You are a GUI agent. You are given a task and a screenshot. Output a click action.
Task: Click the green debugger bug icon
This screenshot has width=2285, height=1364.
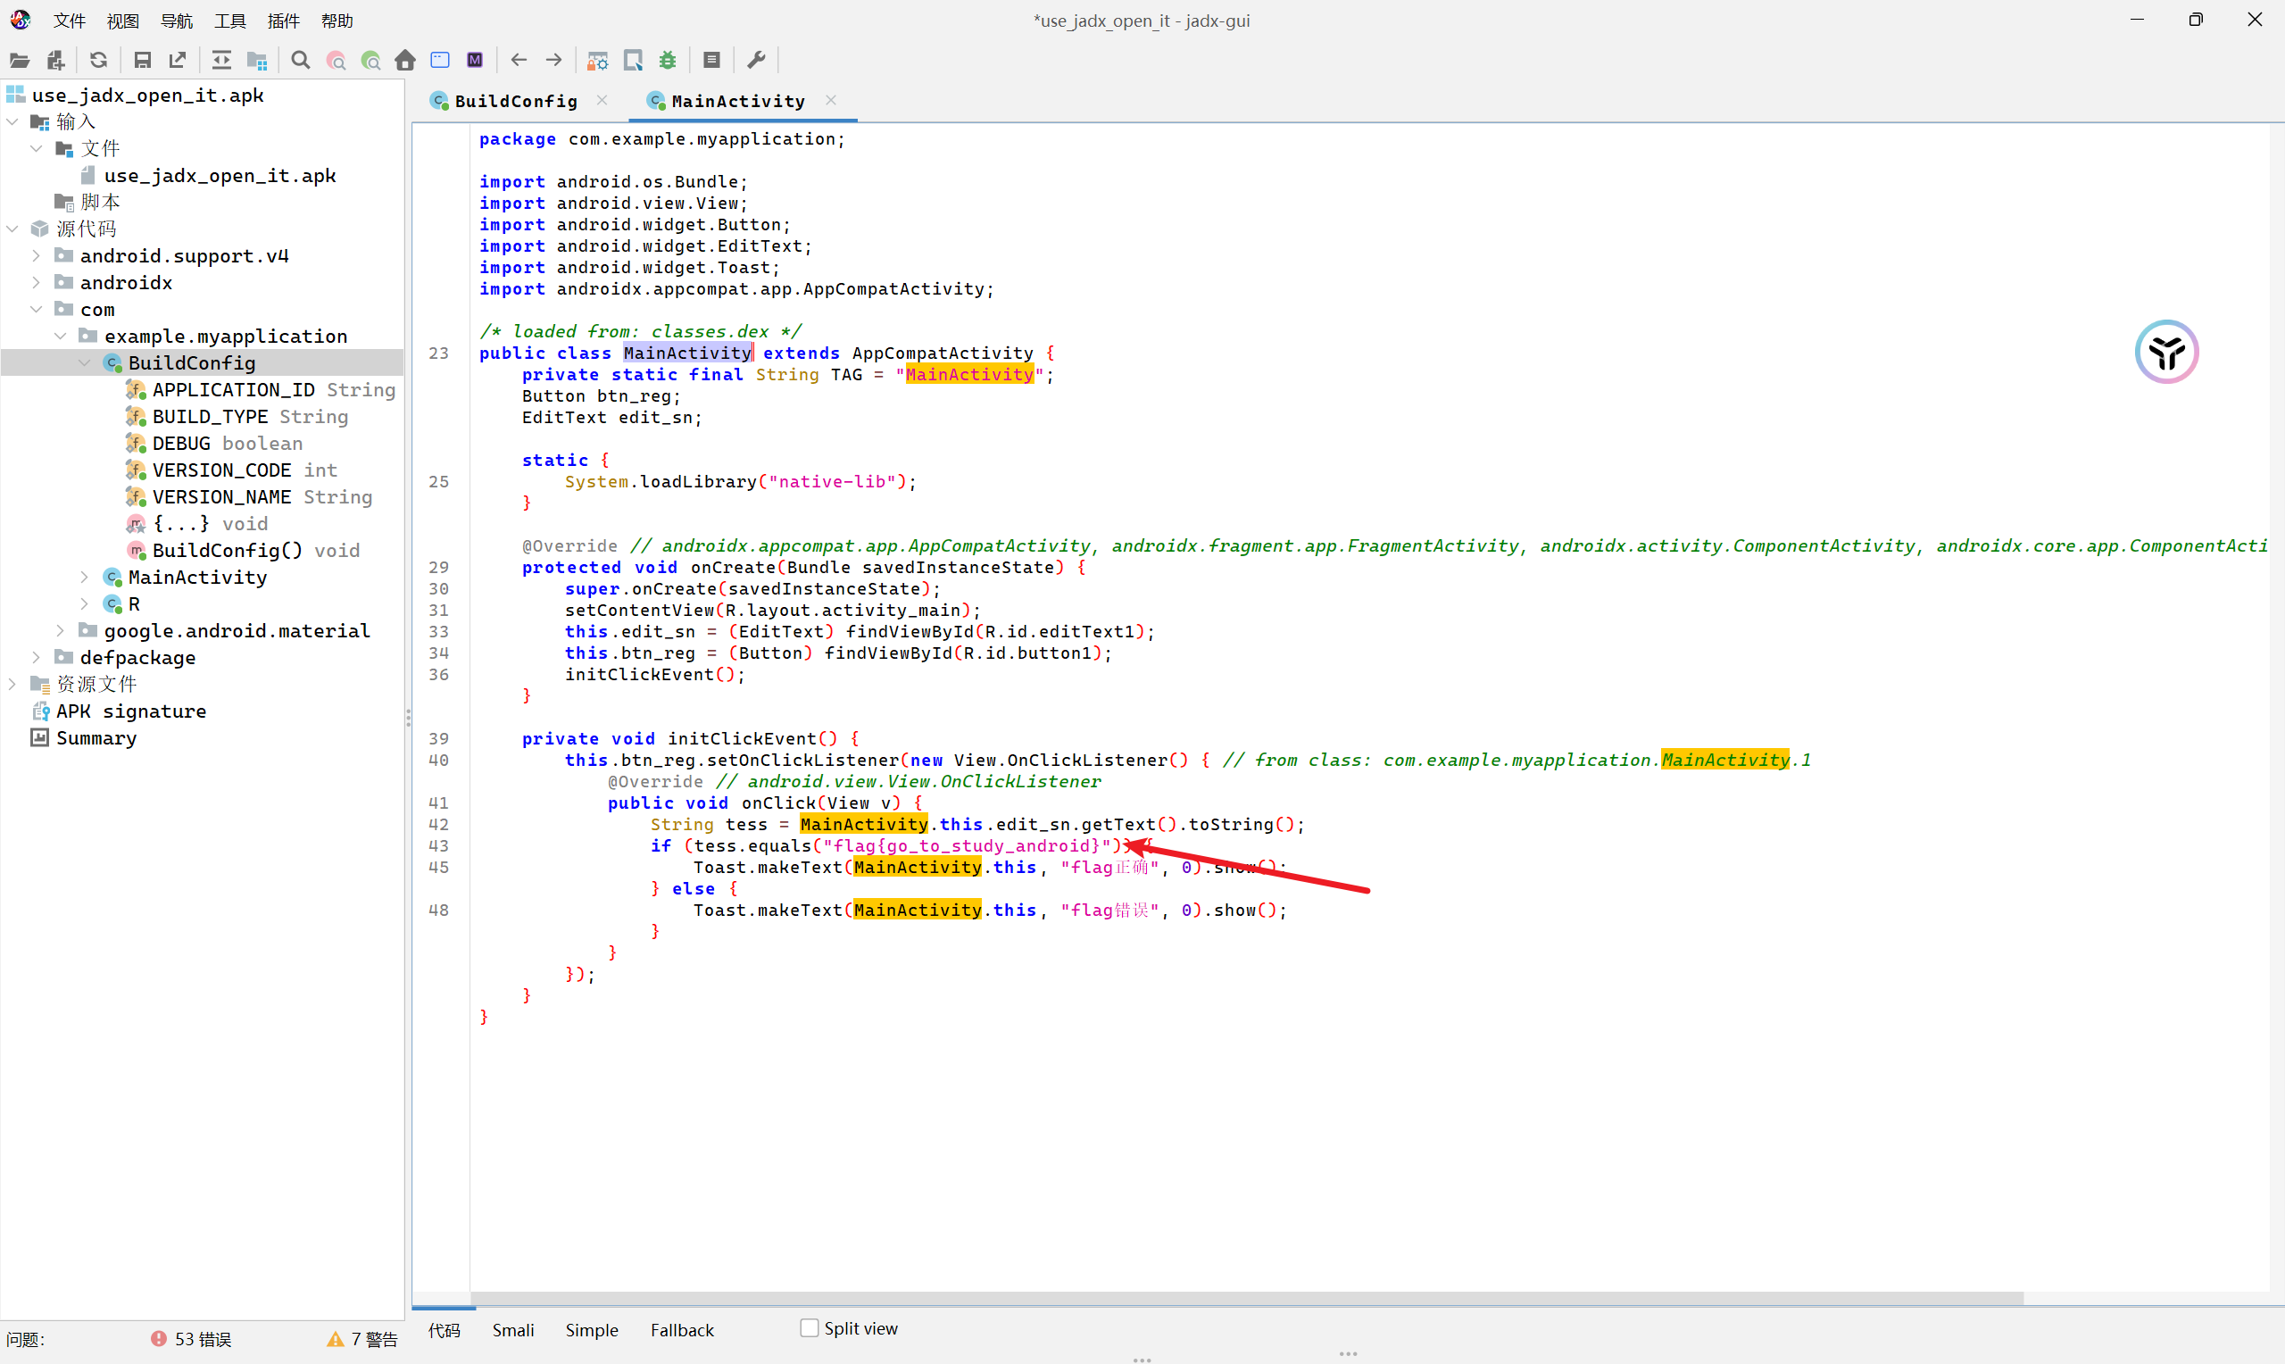(x=668, y=61)
